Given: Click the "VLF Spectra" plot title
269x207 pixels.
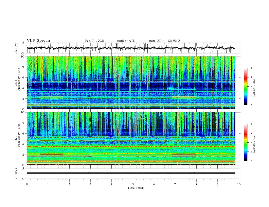Looking at the screenshot, I should [x=38, y=41].
